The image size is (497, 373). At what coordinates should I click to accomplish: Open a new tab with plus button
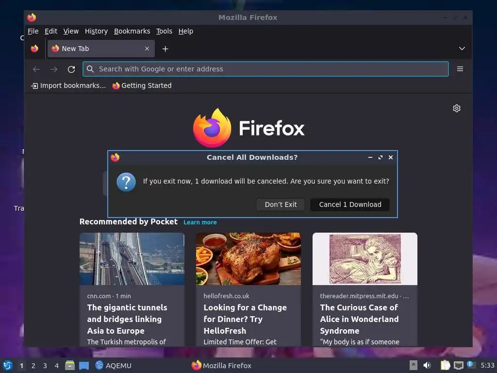click(165, 49)
